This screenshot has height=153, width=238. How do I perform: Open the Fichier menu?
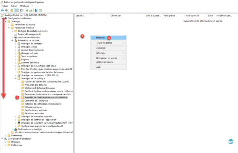tap(5, 6)
